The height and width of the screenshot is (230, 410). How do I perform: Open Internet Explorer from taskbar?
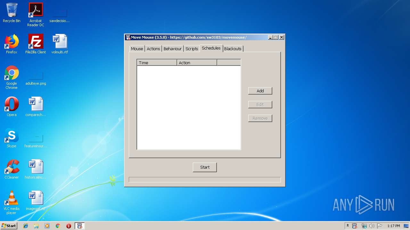(x=26, y=226)
